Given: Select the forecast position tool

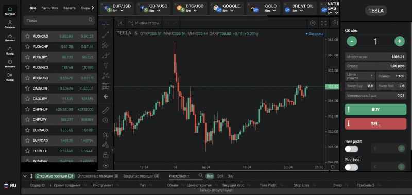Looking at the screenshot, I should [106, 86].
